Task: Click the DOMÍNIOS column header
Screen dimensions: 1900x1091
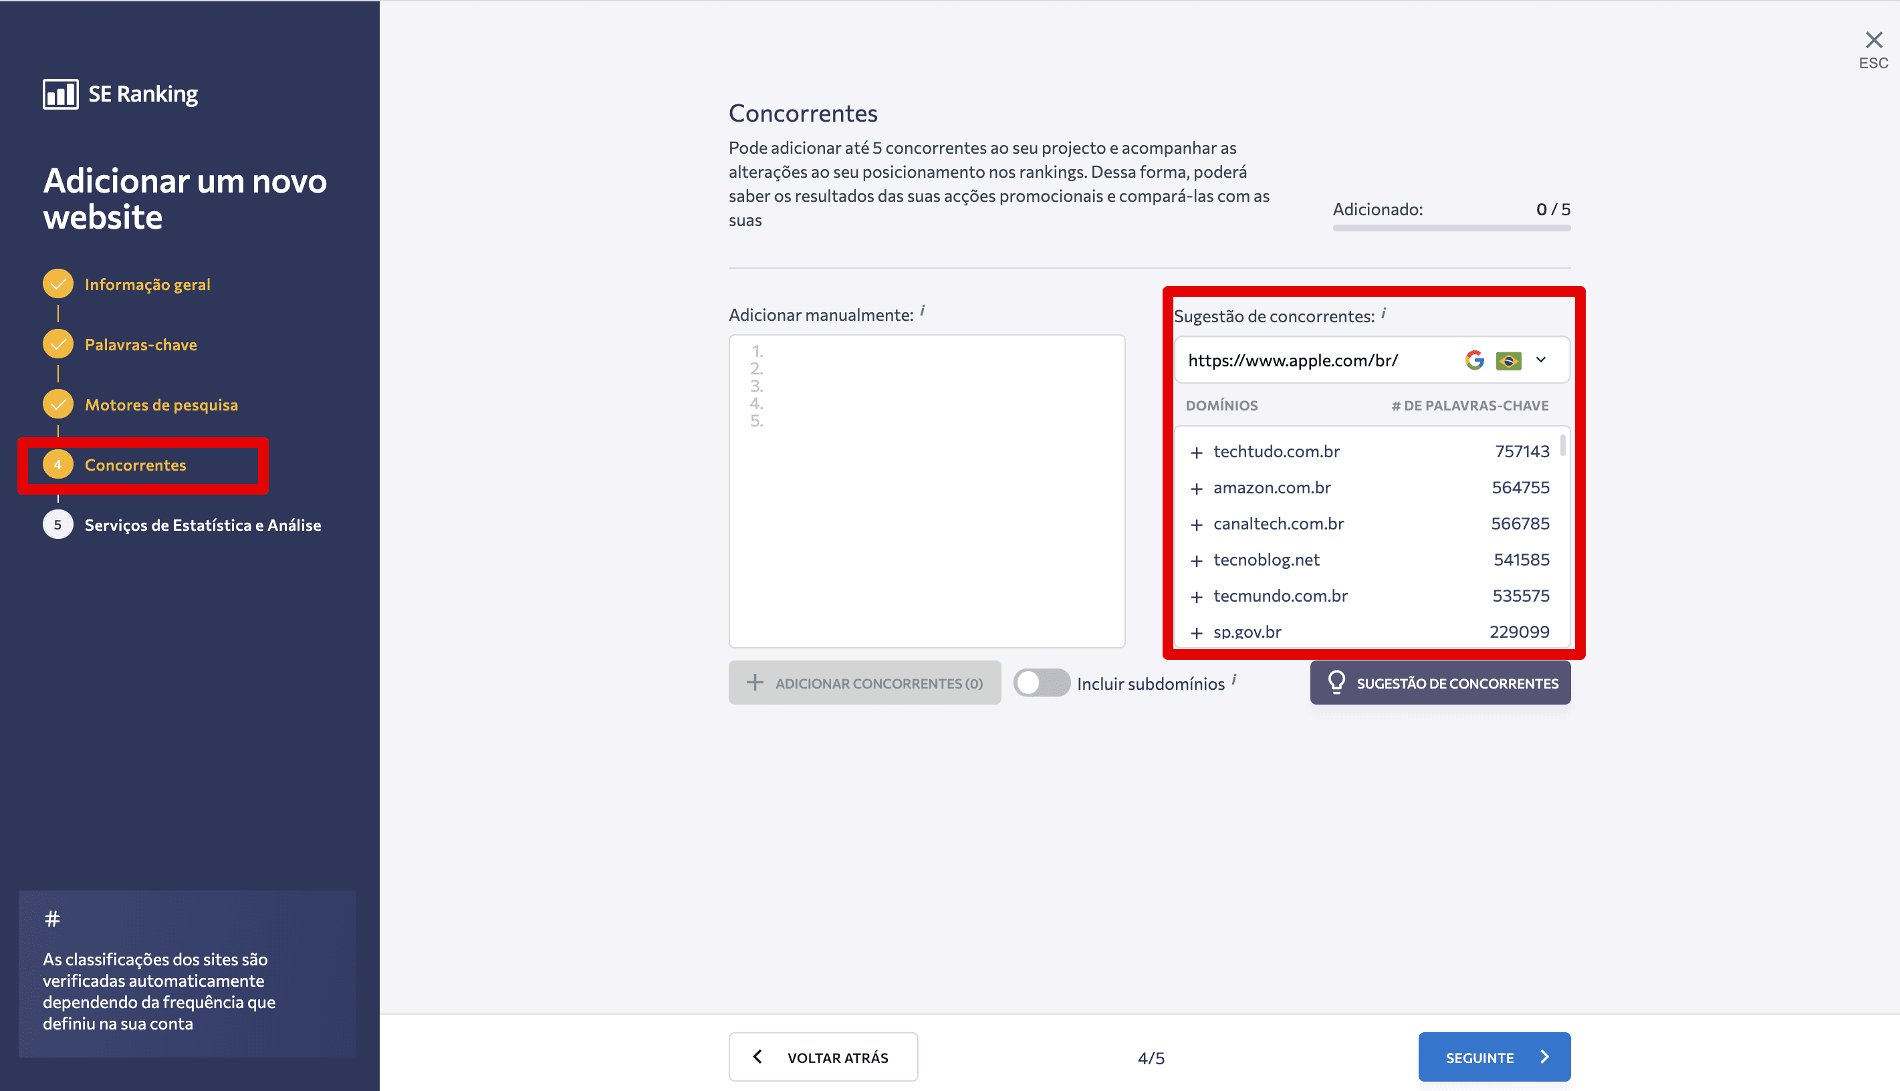Action: point(1221,405)
